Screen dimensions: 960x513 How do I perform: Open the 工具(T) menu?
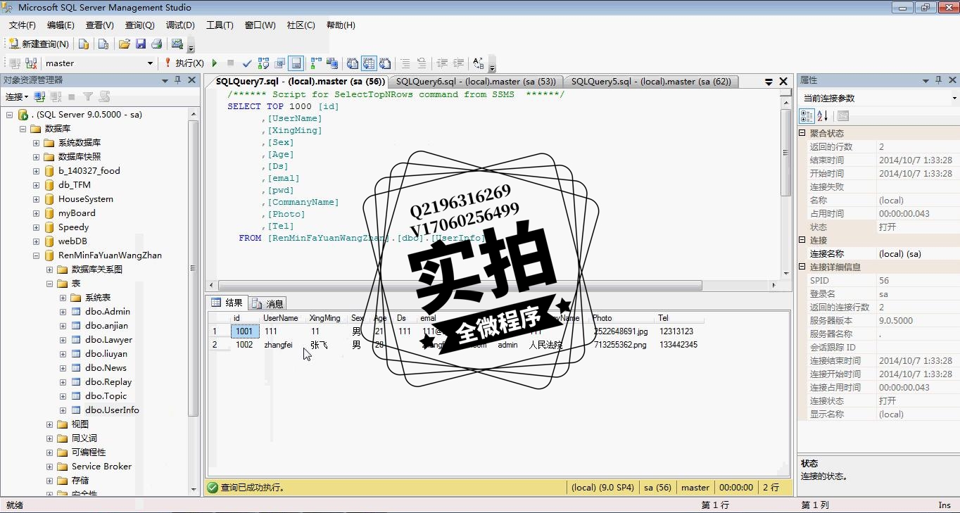click(x=220, y=25)
